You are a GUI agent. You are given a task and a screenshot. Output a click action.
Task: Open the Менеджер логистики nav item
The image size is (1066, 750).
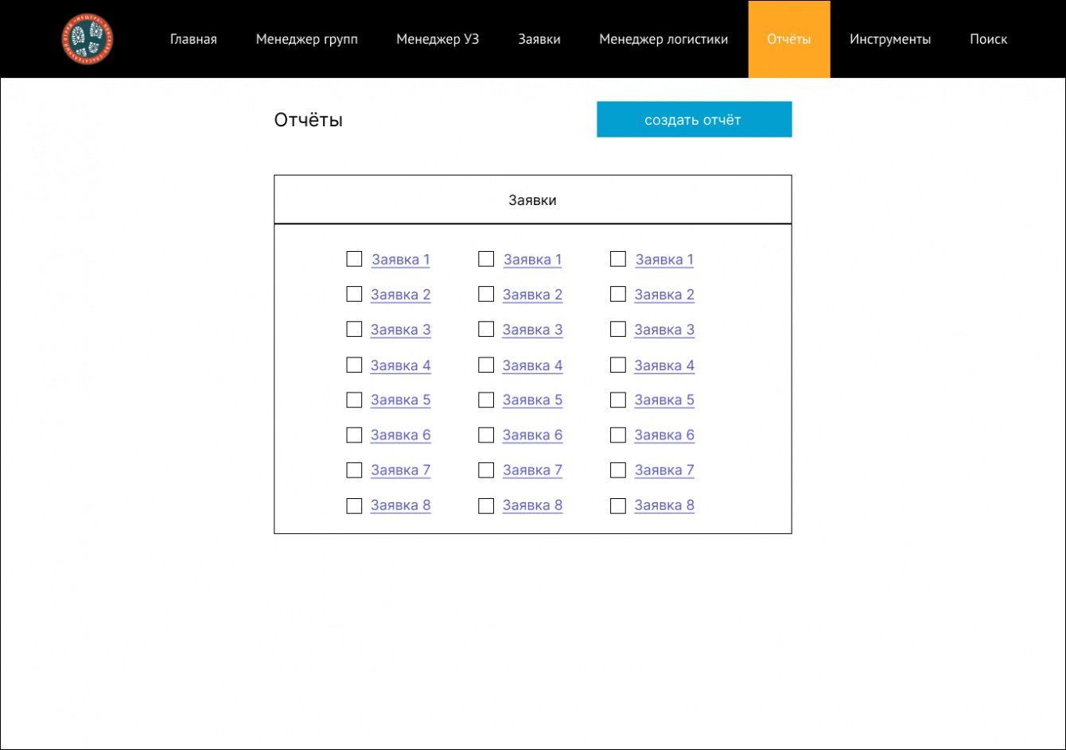(x=663, y=39)
